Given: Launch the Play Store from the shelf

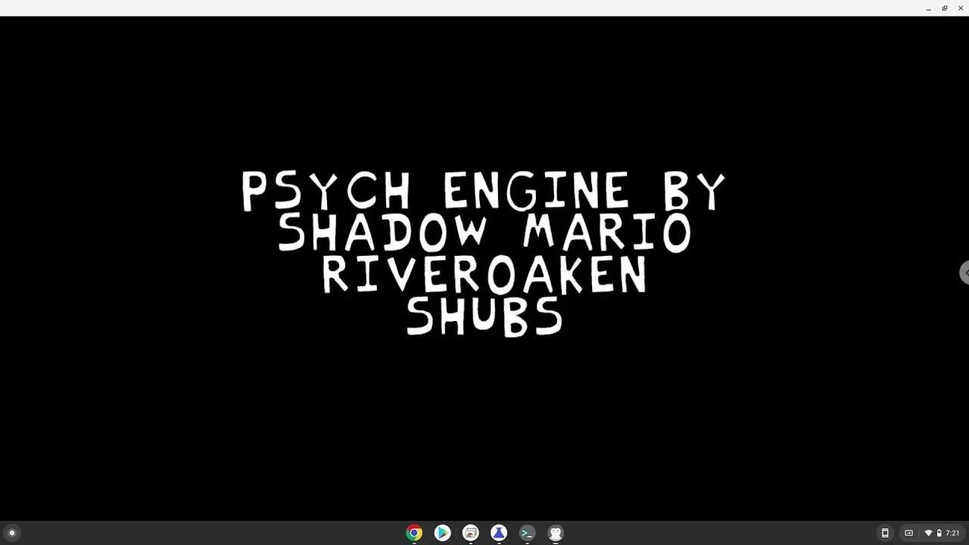Looking at the screenshot, I should point(442,533).
